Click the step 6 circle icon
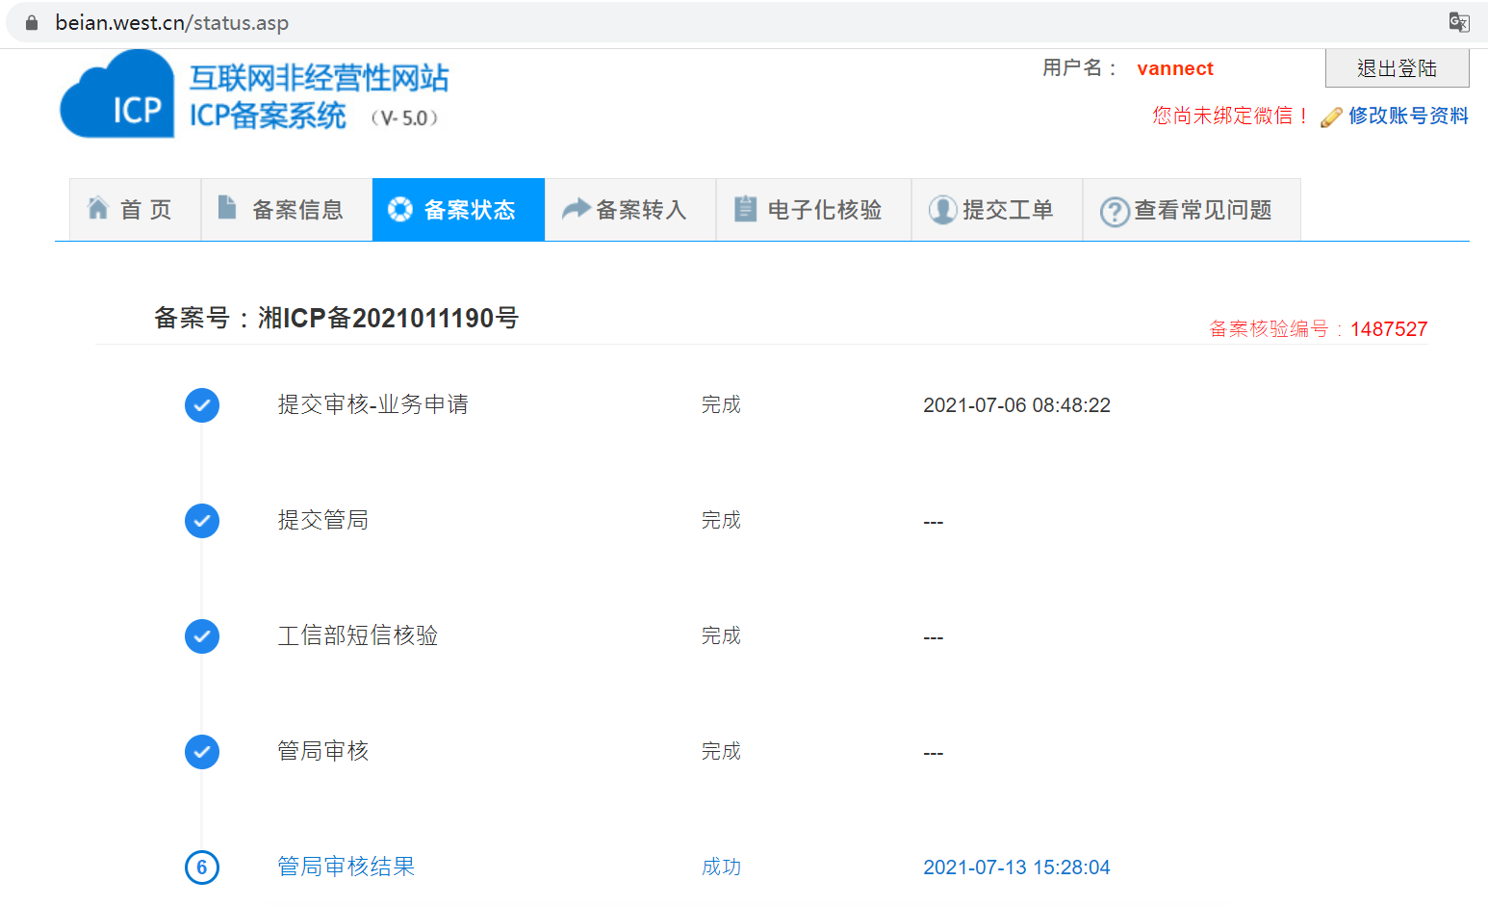Viewport: 1488px width, 906px height. click(202, 867)
